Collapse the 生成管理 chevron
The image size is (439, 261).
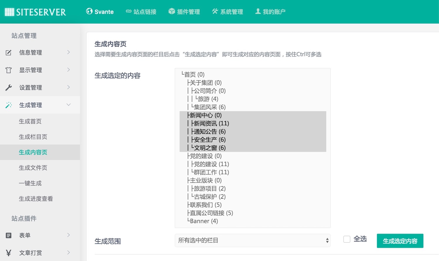pyautogui.click(x=68, y=105)
